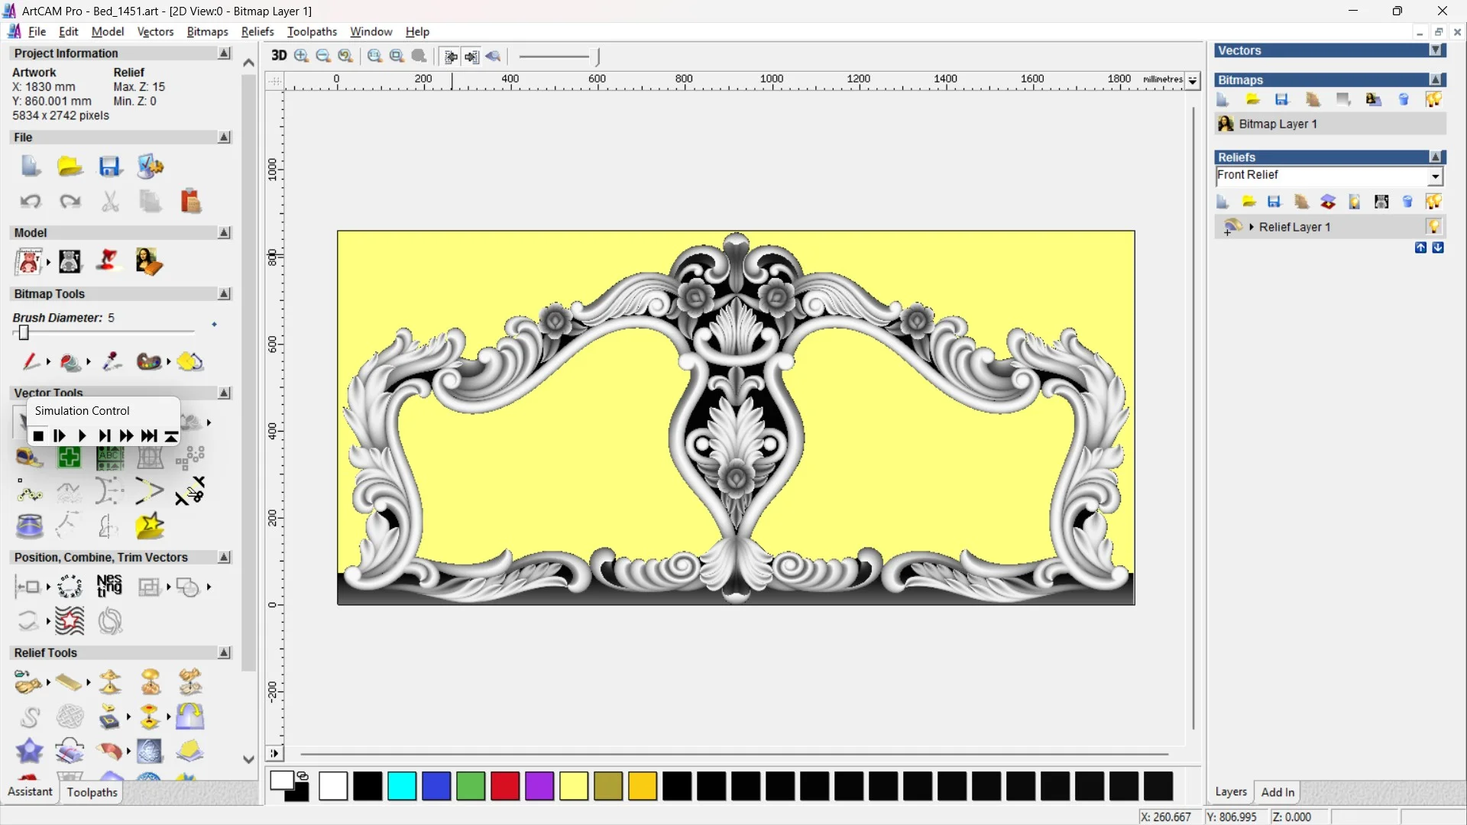Click the Nesting tool icon
Viewport: 1467px width, 825px height.
coord(109,586)
